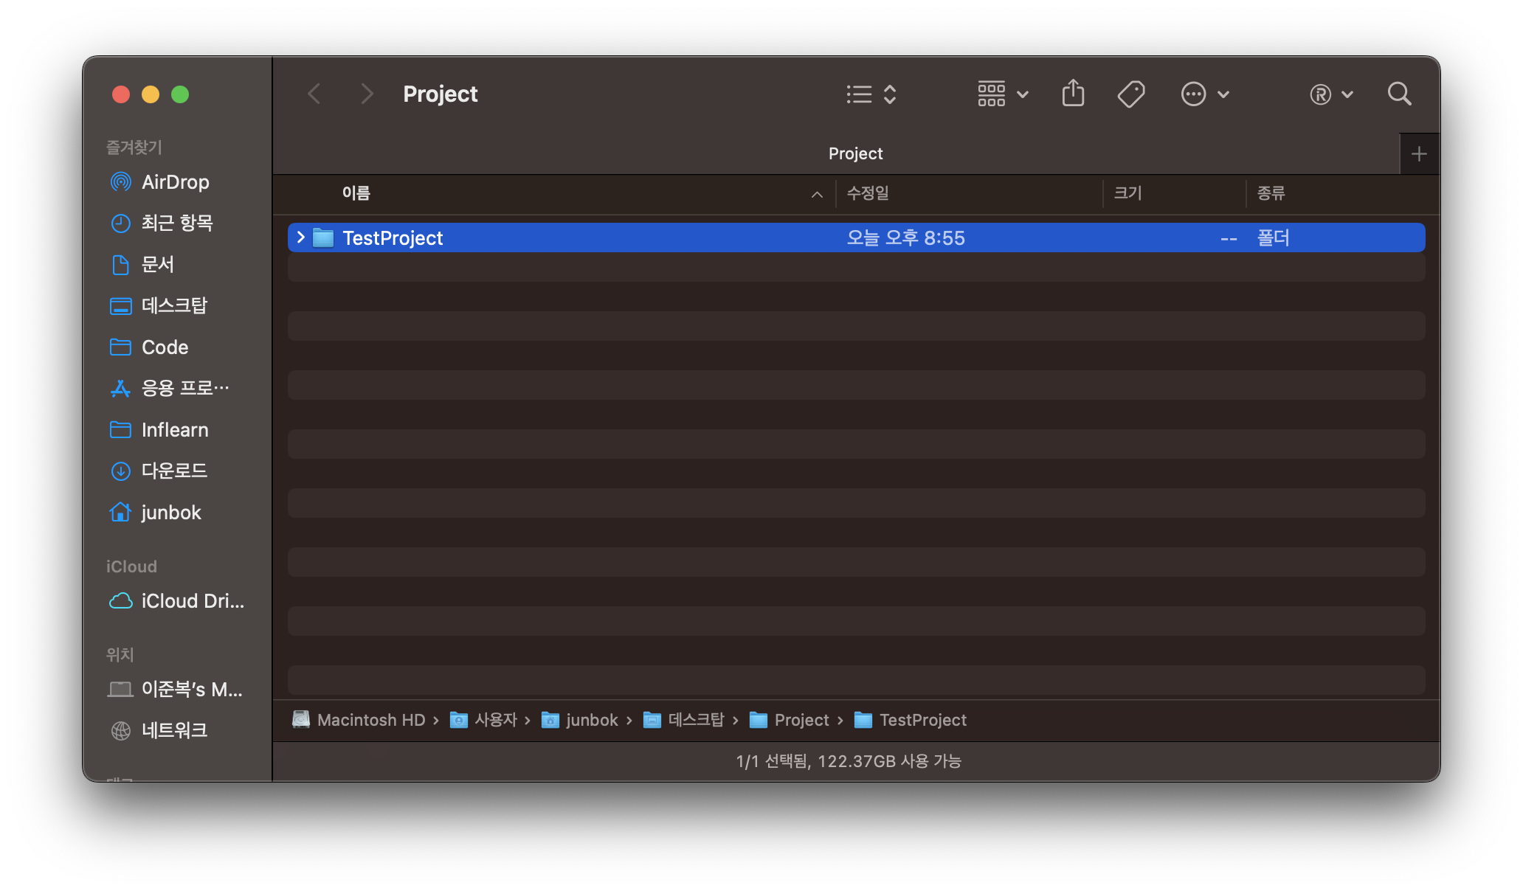Open AirDrop in sidebar
Screen dimensions: 1523x891
click(175, 181)
